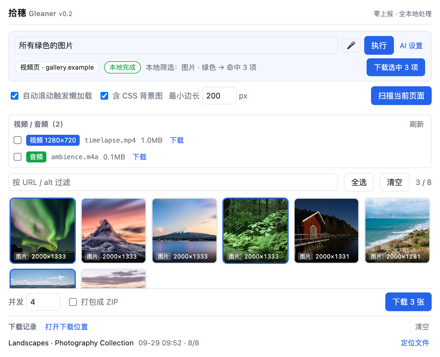This screenshot has height=357, width=440.
Task: Download timelapse.mp4 via 下载 link
Action: click(177, 140)
